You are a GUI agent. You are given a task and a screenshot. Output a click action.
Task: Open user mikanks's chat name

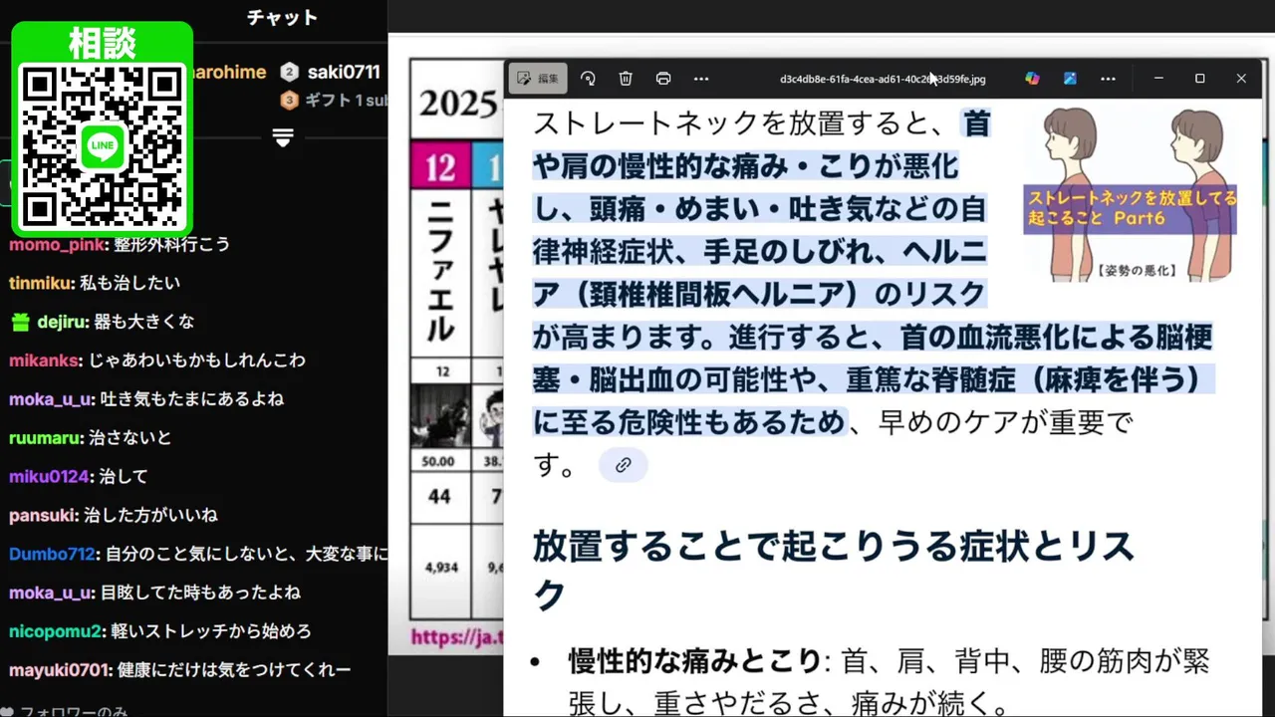pyautogui.click(x=44, y=360)
